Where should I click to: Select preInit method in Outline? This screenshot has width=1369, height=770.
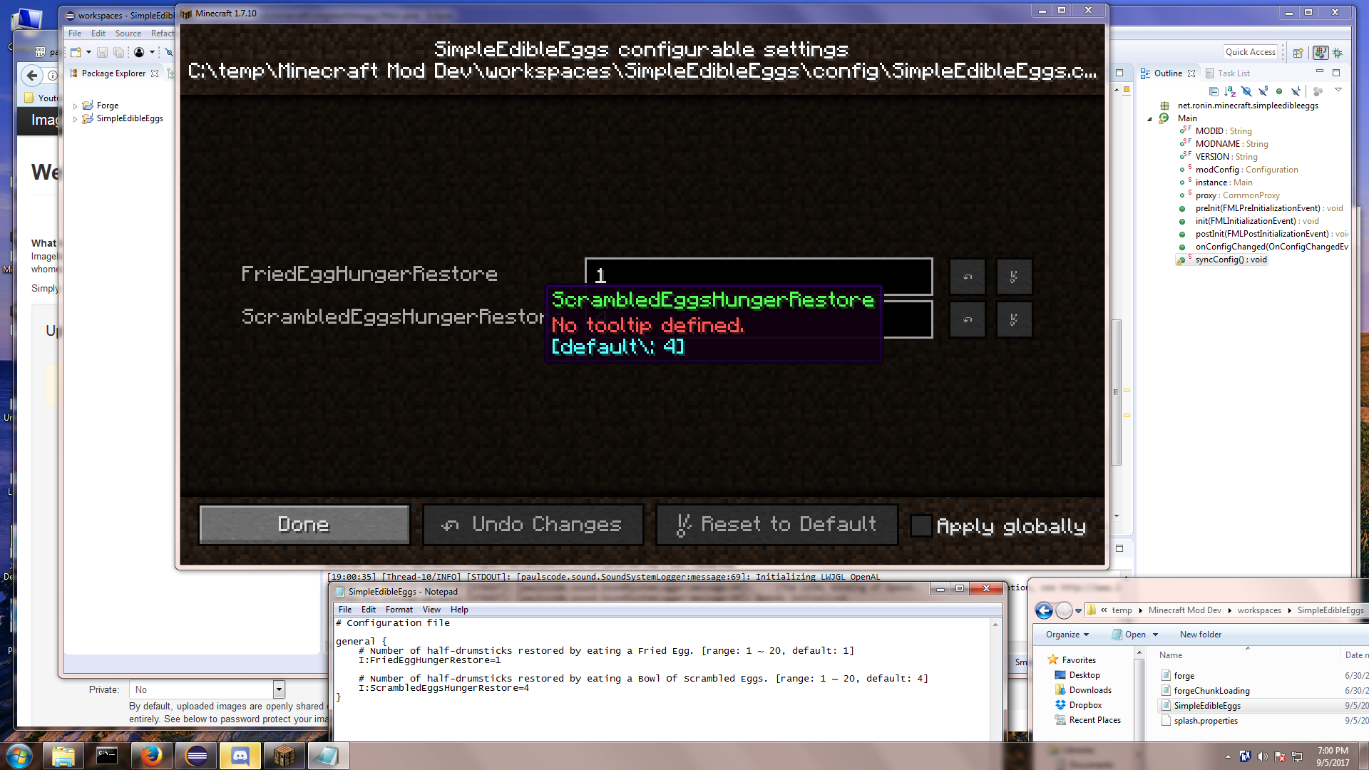point(1269,208)
